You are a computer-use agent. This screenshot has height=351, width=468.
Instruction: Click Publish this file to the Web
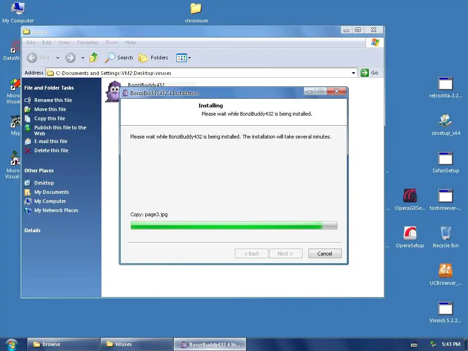60,130
